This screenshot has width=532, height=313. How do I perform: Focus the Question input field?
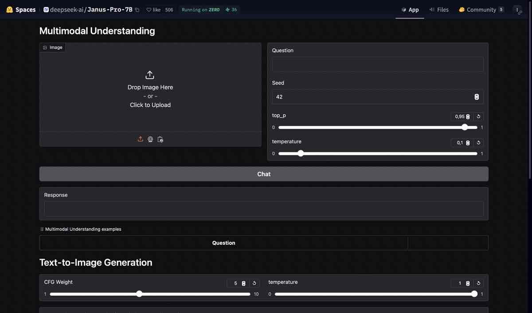378,64
